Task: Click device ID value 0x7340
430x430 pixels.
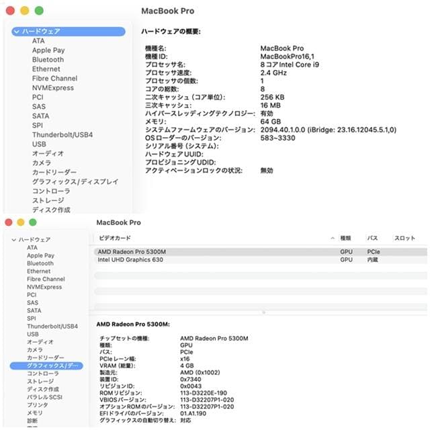Action: pos(191,379)
